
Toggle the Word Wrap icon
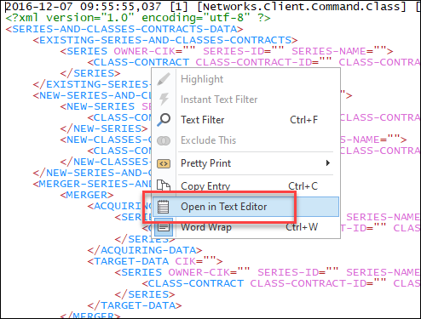pyautogui.click(x=164, y=227)
